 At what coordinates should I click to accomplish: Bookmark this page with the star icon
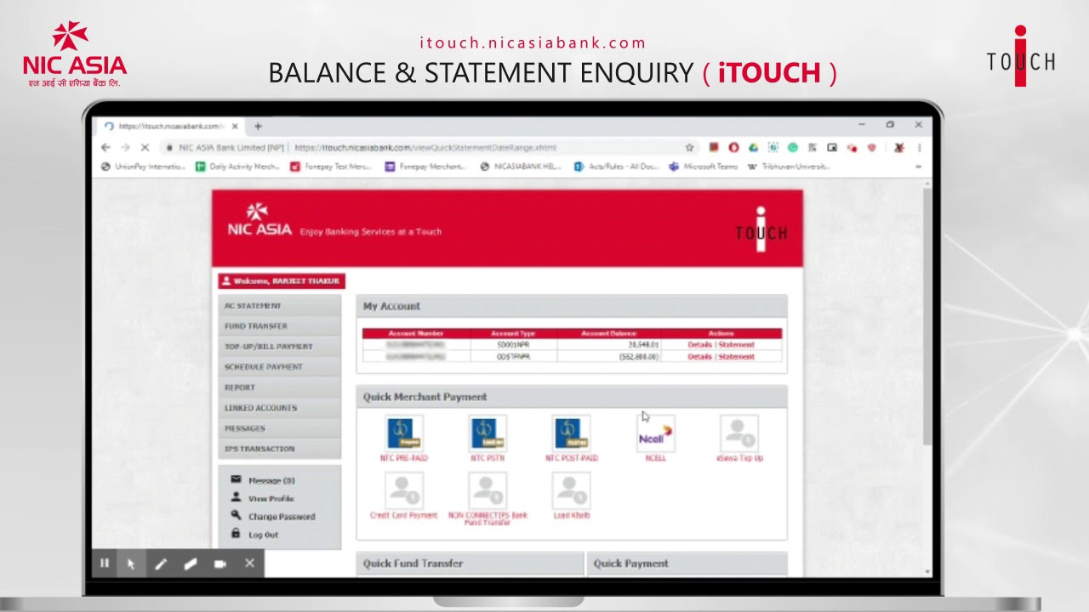(x=690, y=147)
